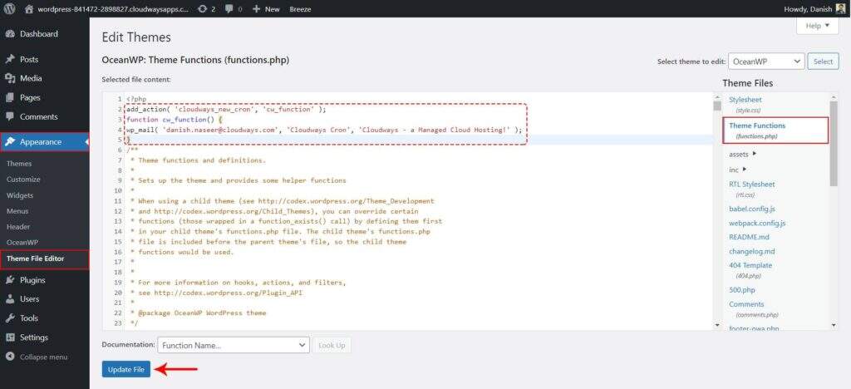Open the Help tab
The image size is (851, 389).
816,26
